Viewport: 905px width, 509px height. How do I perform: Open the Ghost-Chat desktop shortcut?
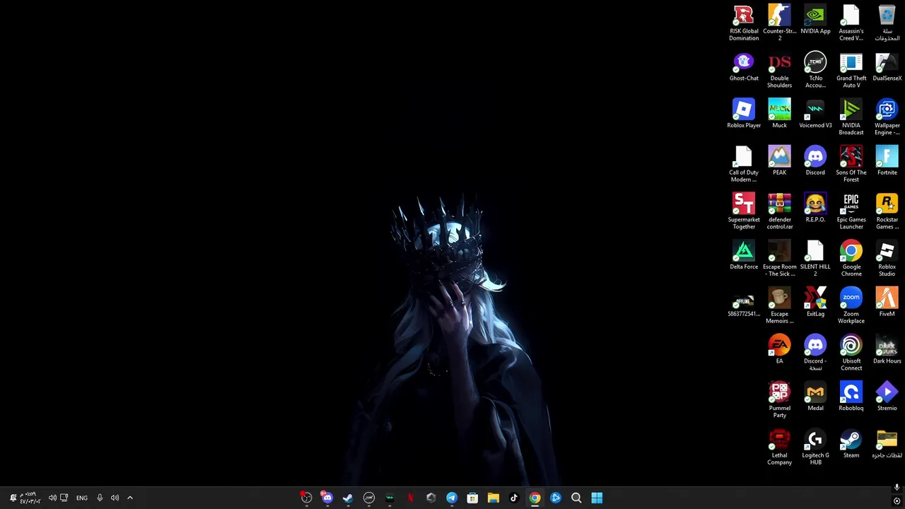(744, 67)
